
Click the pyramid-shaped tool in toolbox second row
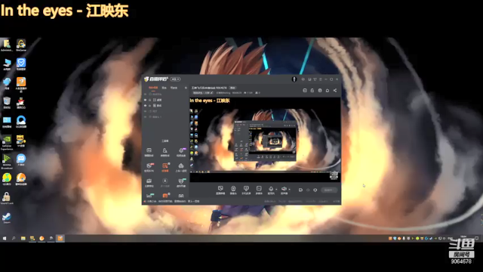[x=181, y=167]
